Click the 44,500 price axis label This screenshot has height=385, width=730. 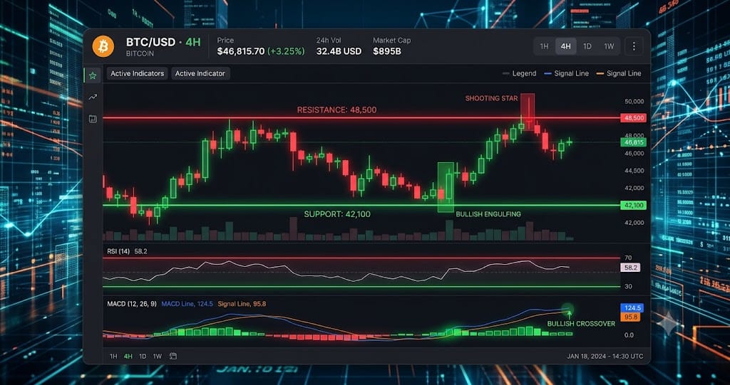click(634, 171)
